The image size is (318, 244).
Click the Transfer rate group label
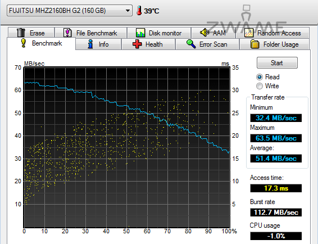[x=267, y=97]
